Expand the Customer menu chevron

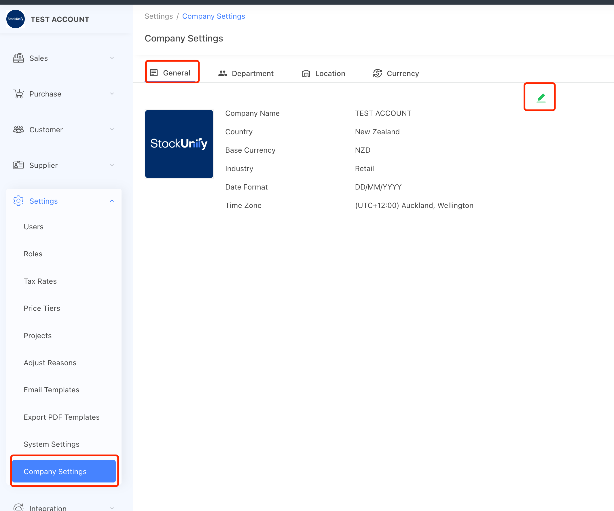tap(112, 129)
